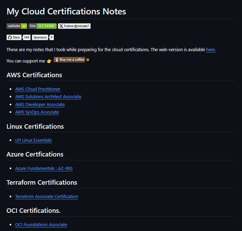Click the 'AWS Certifications' heading
Image resolution: width=242 pixels, height=231 pixels.
click(x=34, y=75)
